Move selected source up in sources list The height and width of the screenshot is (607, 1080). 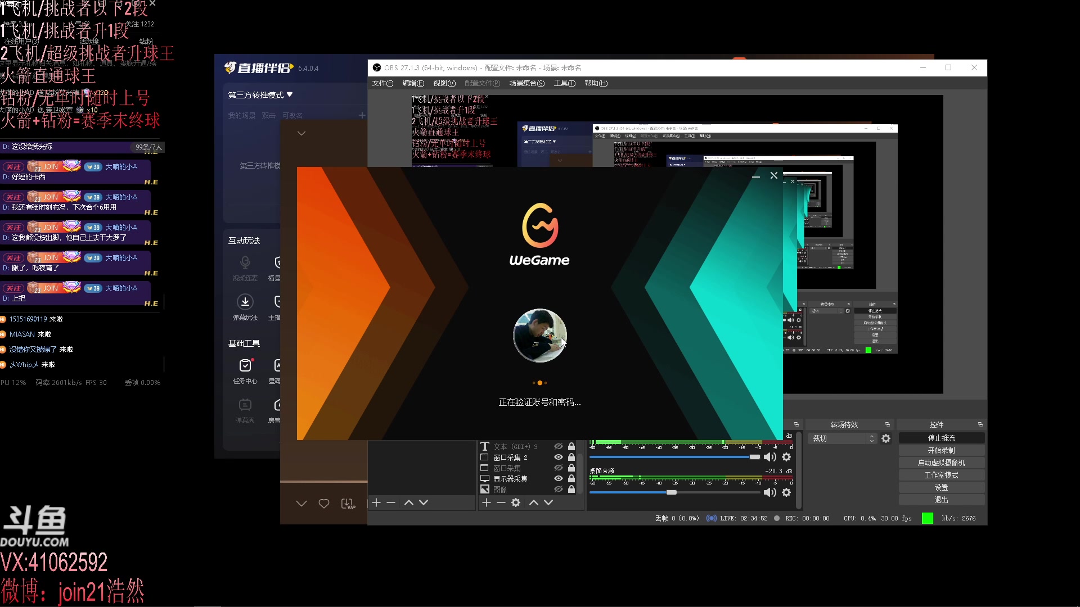pyautogui.click(x=534, y=502)
